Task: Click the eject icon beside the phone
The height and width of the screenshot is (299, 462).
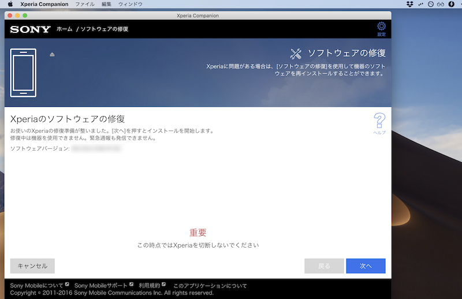Action: click(52, 54)
